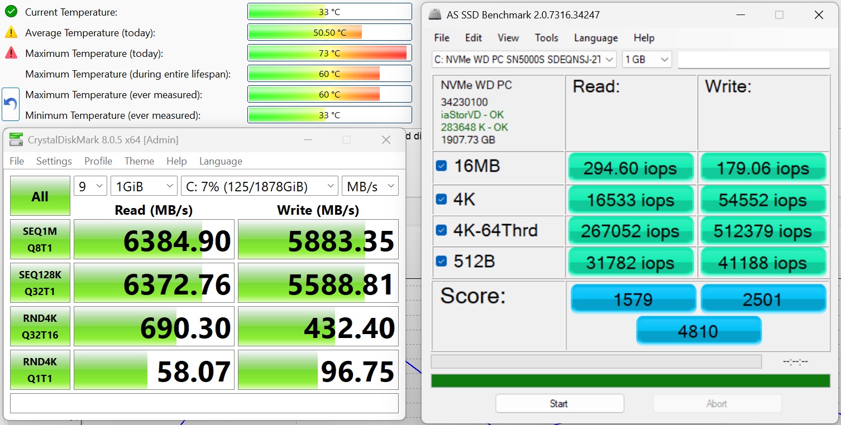Open AS SSD View menu

click(508, 38)
